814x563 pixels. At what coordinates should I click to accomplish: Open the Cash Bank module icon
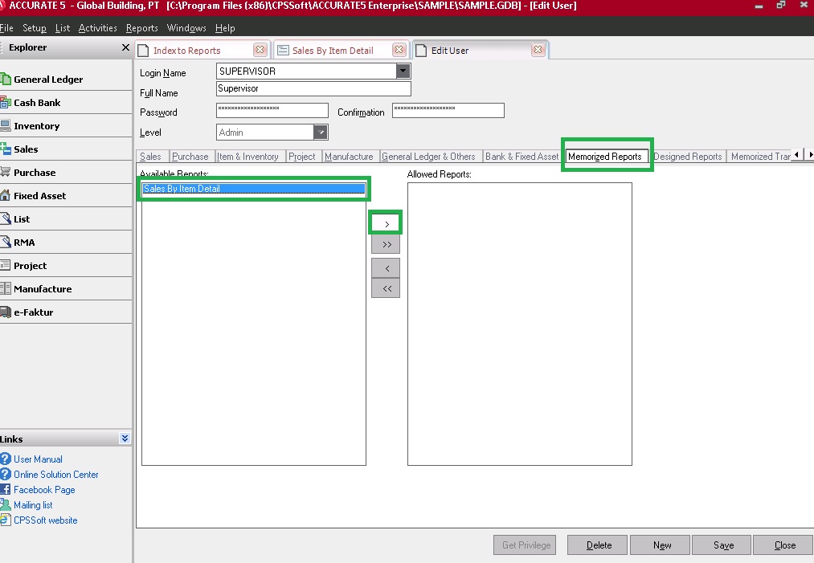(x=6, y=103)
